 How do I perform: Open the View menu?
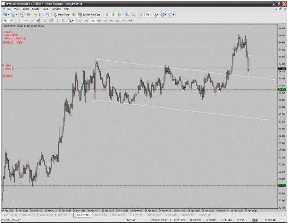[17, 9]
